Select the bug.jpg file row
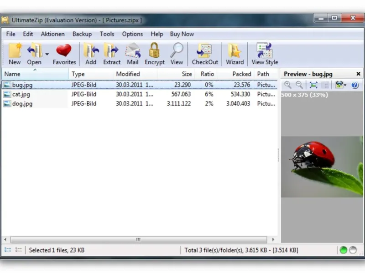The width and height of the screenshot is (365, 273). click(x=140, y=85)
